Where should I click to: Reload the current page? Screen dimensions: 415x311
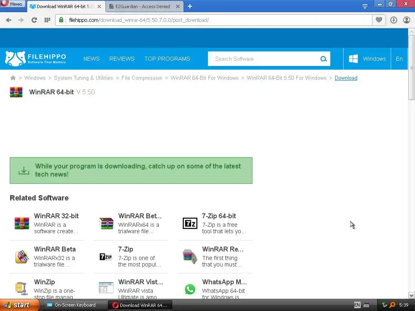point(34,20)
